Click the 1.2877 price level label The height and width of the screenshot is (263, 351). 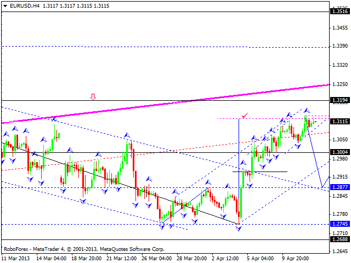pos(339,187)
